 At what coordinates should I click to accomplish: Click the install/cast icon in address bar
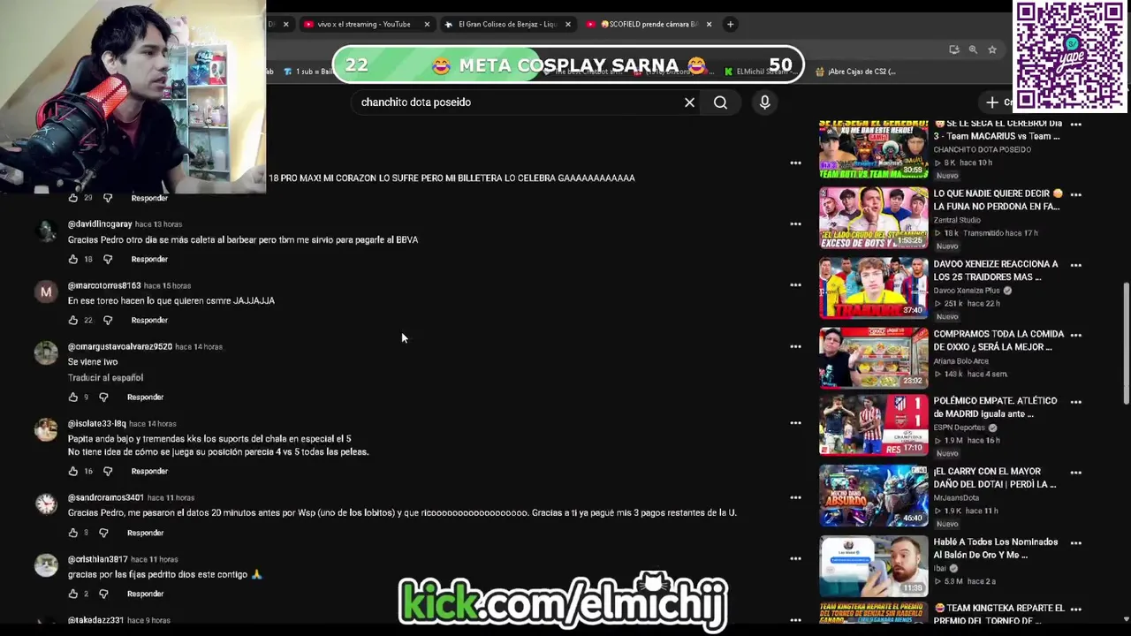click(954, 49)
